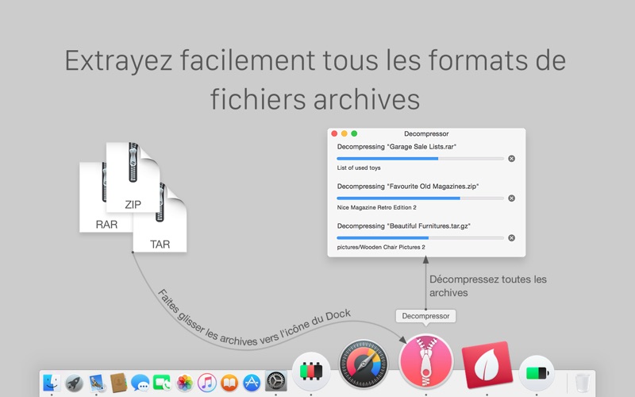Open iBooks orange book icon
This screenshot has height=397, width=635.
229,383
